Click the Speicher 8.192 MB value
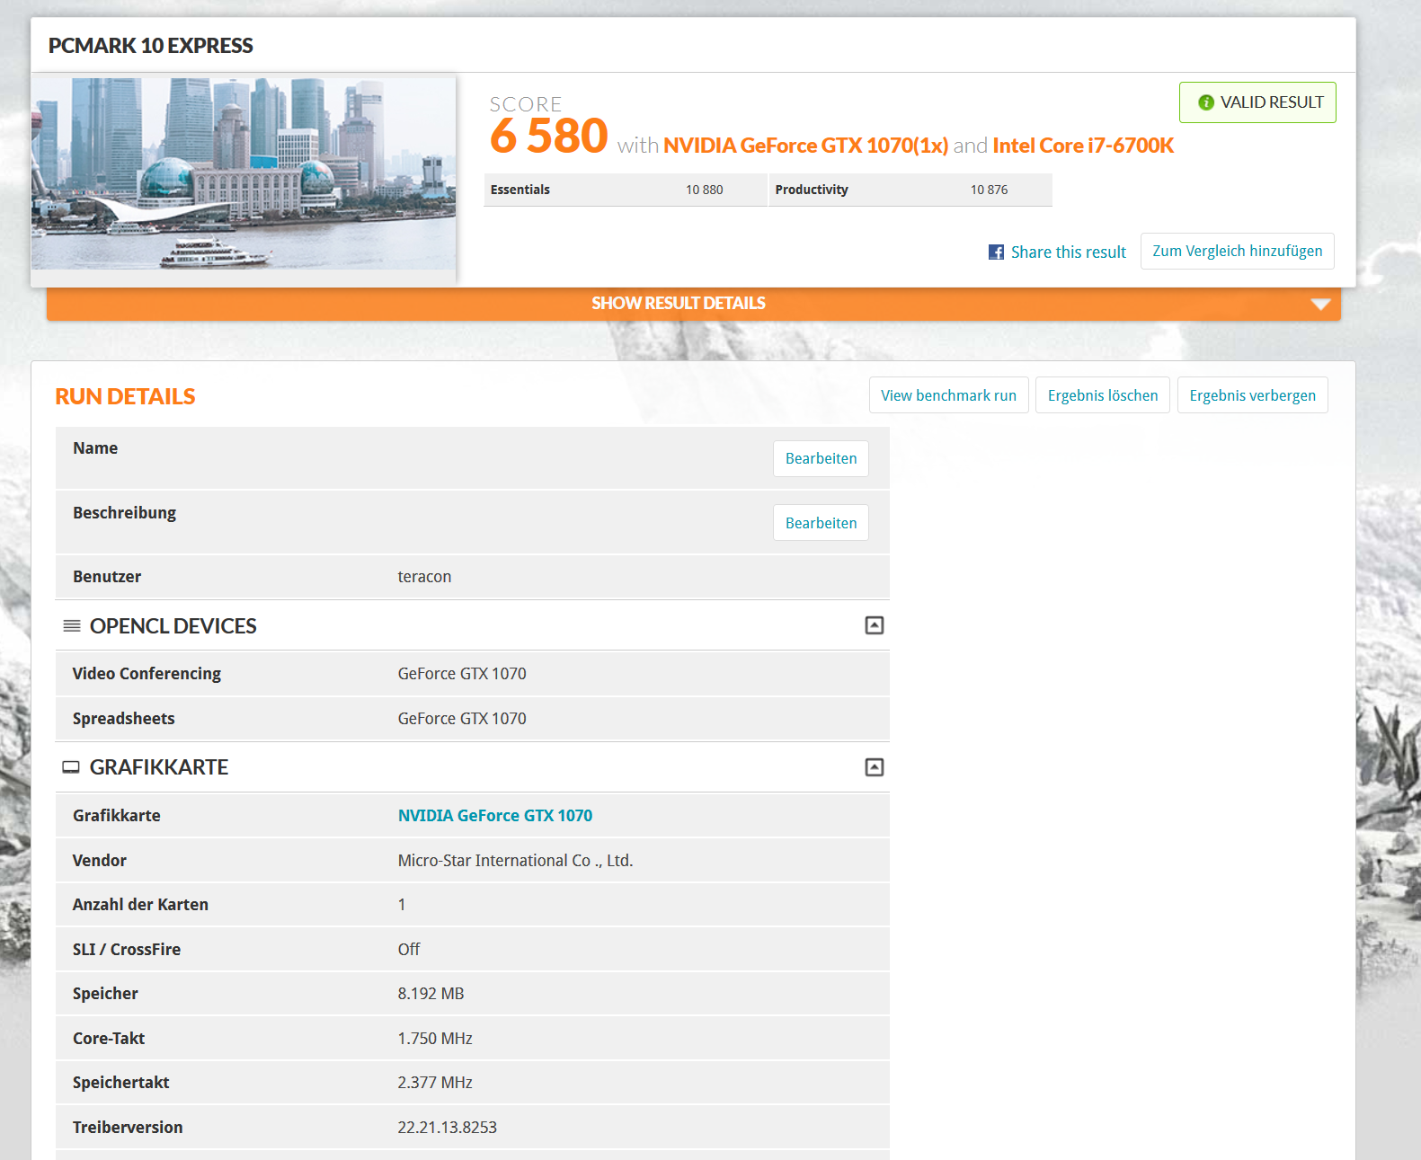1421x1160 pixels. click(431, 994)
